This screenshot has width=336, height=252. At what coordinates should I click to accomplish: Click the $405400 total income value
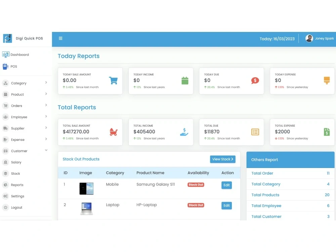(x=144, y=132)
